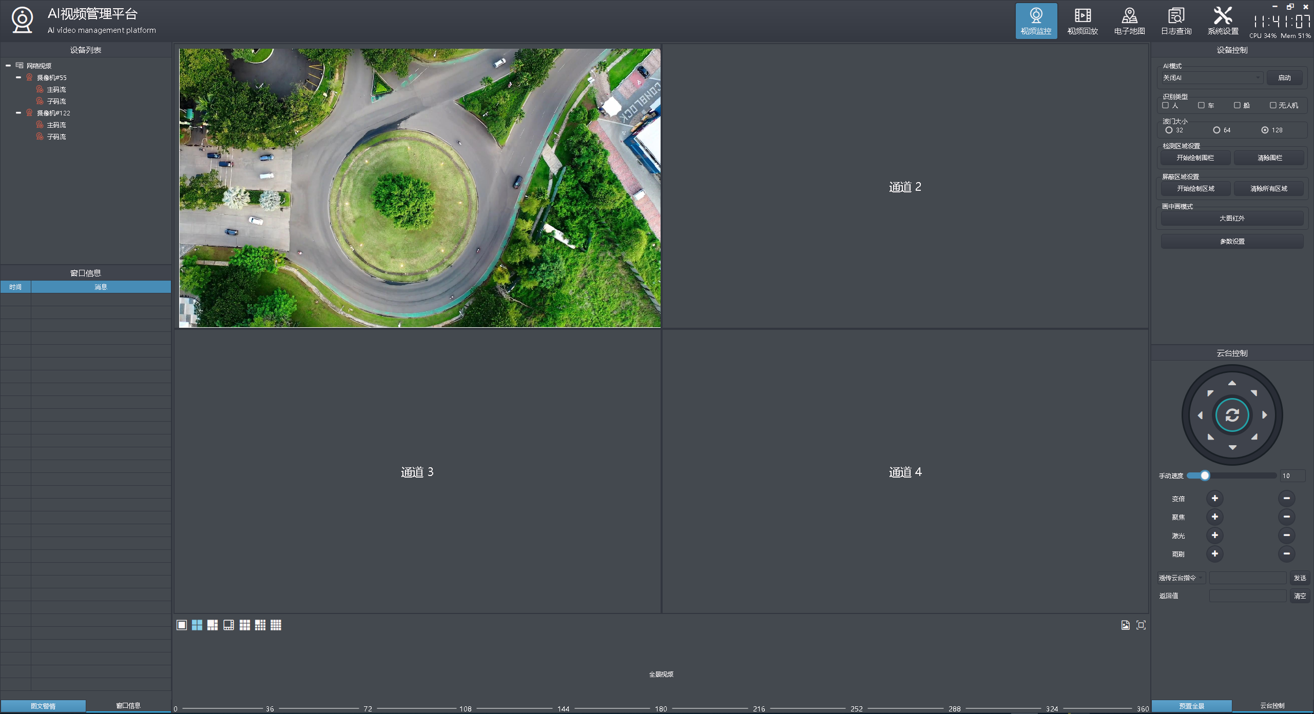Switch to eight-window video layout

[228, 625]
